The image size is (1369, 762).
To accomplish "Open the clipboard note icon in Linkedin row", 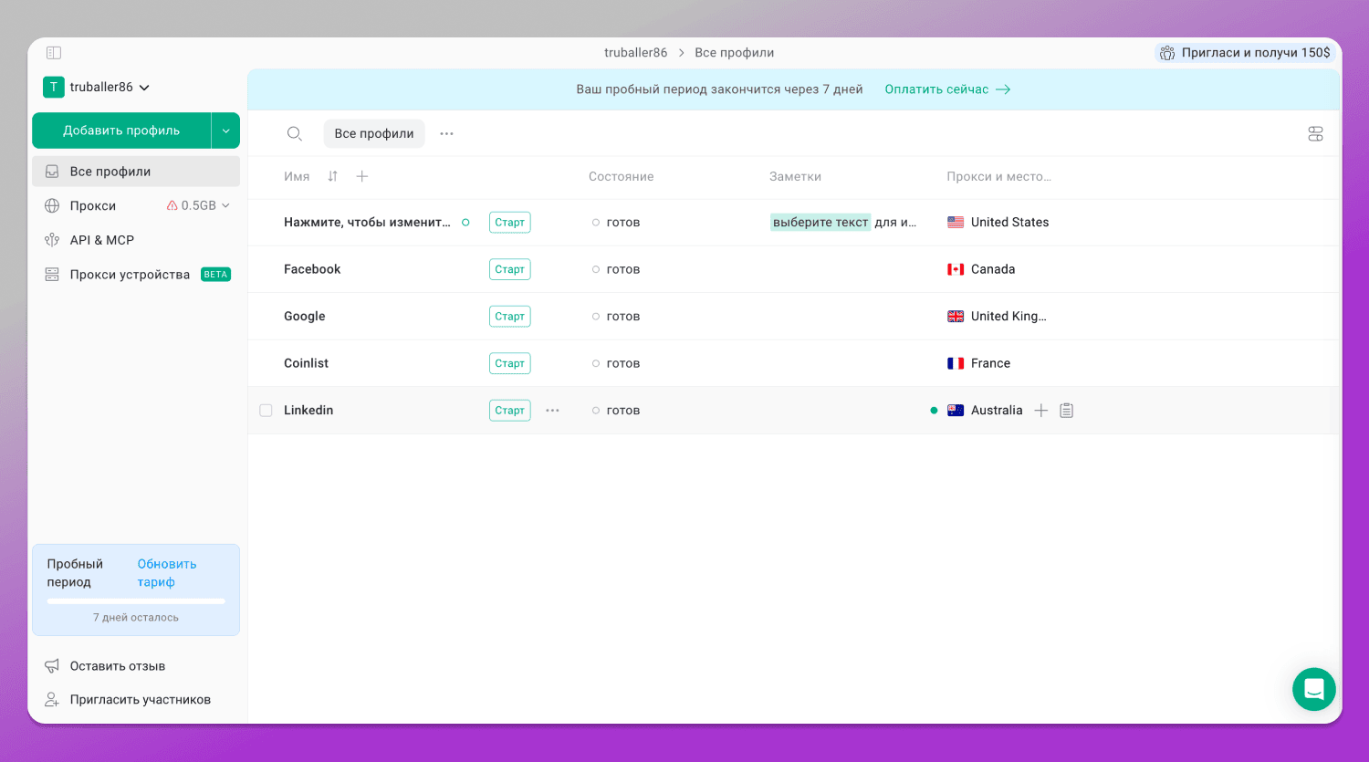I will pos(1066,411).
